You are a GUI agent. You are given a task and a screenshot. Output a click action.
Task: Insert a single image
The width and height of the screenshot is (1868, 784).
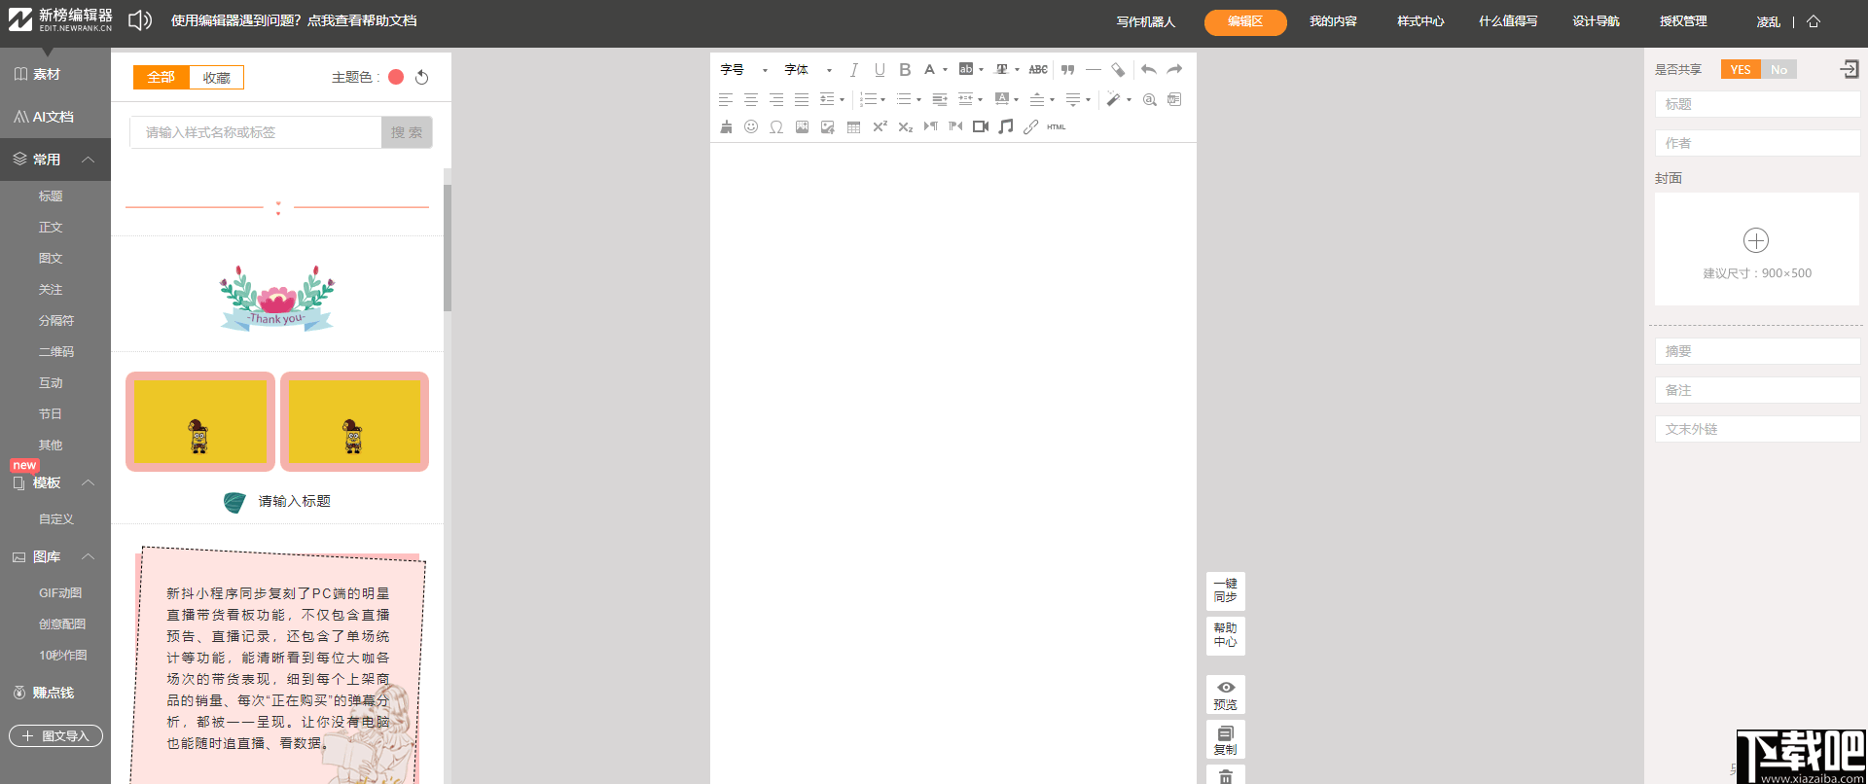point(802,126)
